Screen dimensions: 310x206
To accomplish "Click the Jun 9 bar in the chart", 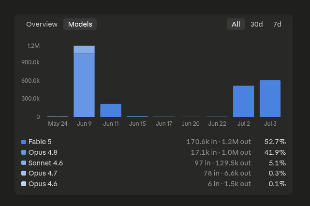I will point(84,81).
